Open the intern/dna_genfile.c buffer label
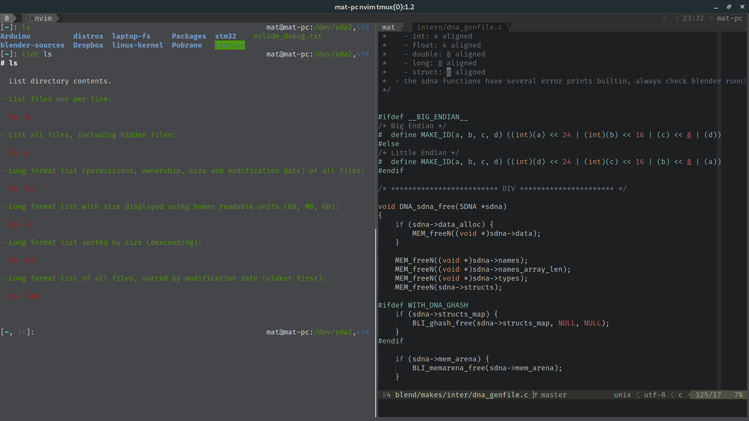The height and width of the screenshot is (421, 749). (x=460, y=27)
